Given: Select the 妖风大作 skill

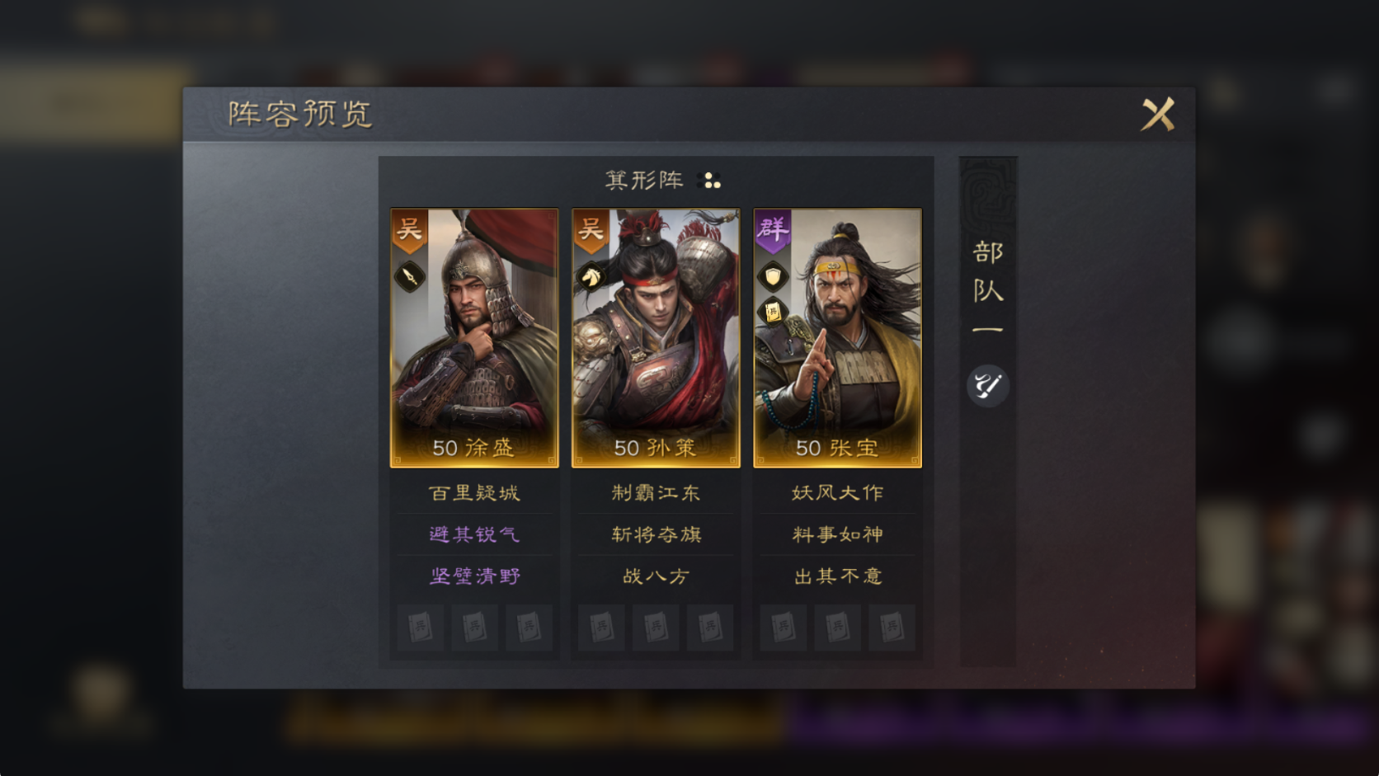Looking at the screenshot, I should [x=837, y=493].
